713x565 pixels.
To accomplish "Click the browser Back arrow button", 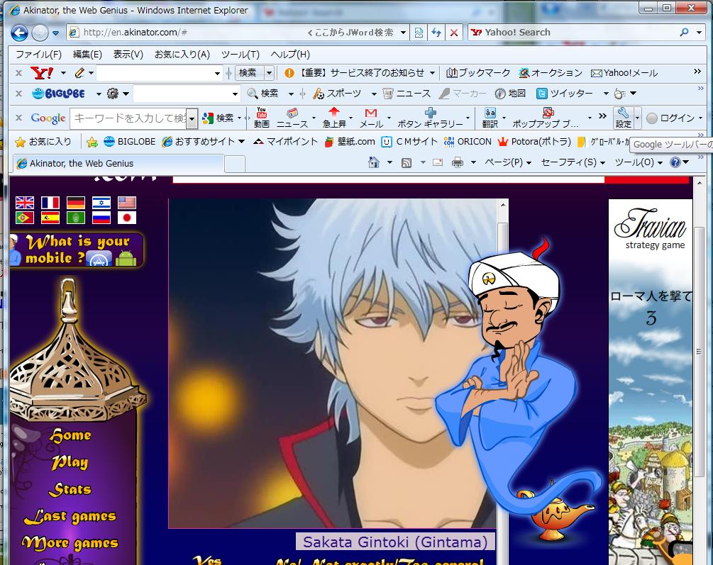I will pyautogui.click(x=20, y=33).
